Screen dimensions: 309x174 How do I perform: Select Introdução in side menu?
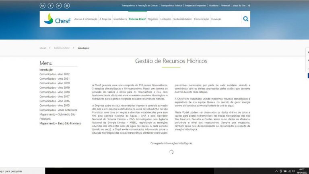[46, 70]
